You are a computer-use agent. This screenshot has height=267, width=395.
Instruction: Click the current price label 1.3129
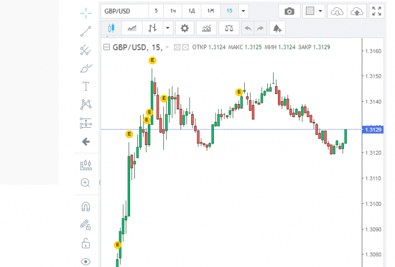coord(372,130)
